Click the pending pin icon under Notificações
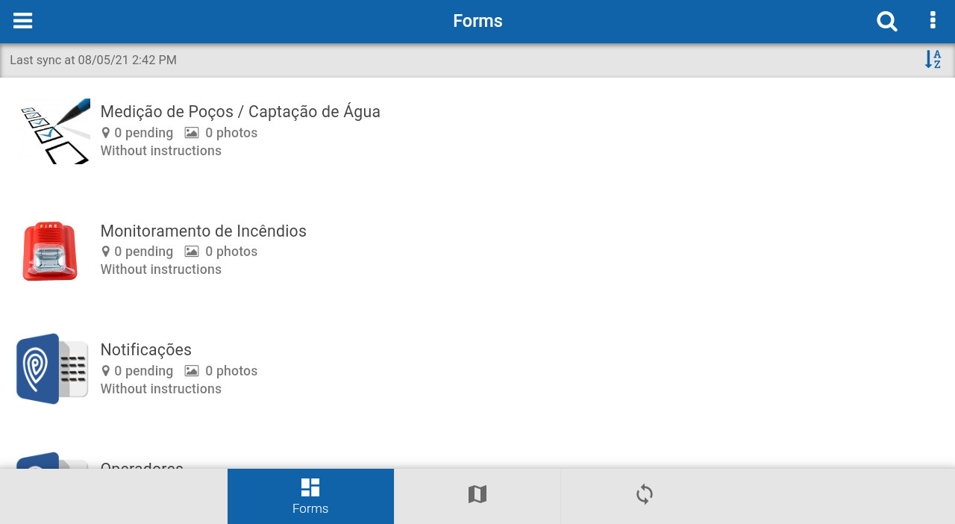Viewport: 955px width, 524px height. click(x=106, y=371)
